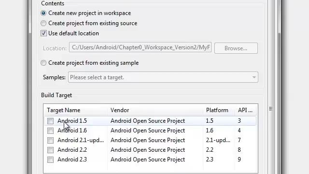Select the Android 2.3 API level 9 cell
Viewport: 309px width, 174px height.
coord(239,159)
